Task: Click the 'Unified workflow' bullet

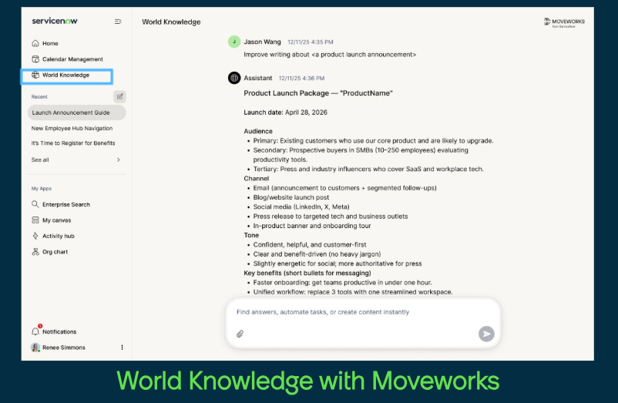Action: (353, 292)
